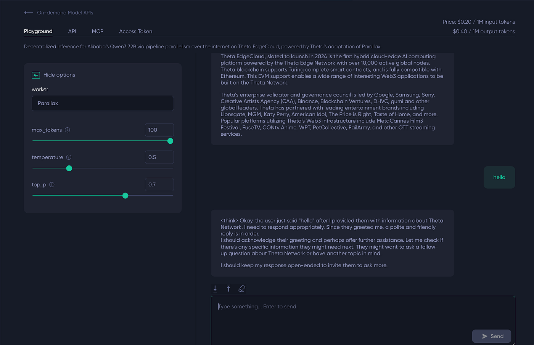This screenshot has height=345, width=534.
Task: Click 'I should keep my response open-ended' line
Action: pos(304,265)
